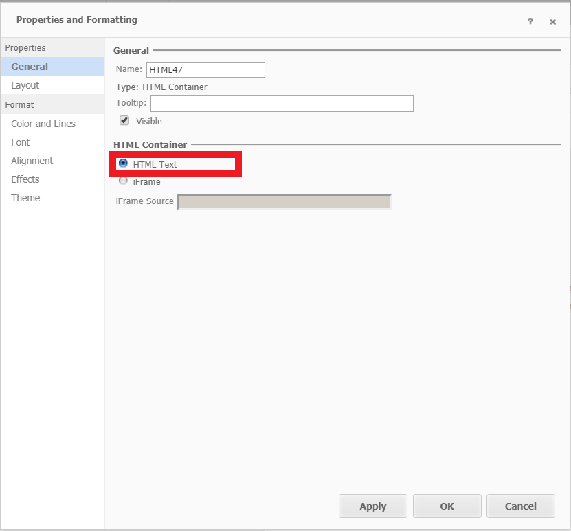
Task: Go to the Font format section
Action: tap(21, 142)
